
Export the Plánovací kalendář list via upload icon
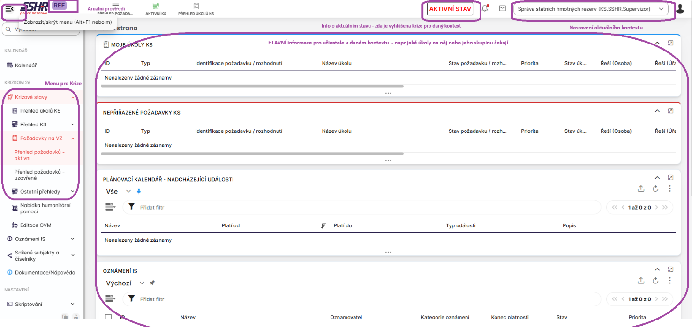641,189
